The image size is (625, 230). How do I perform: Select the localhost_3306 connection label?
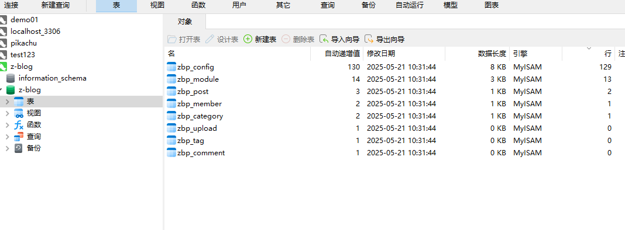point(36,32)
